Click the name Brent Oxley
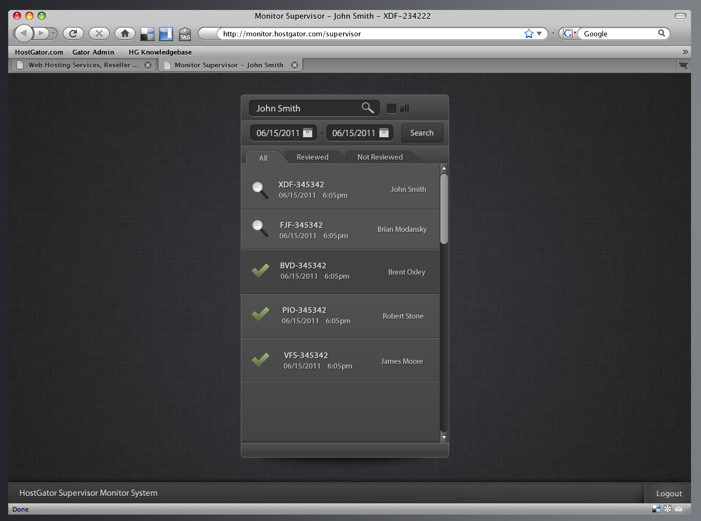Screen dimensions: 701x521 [x=406, y=272]
